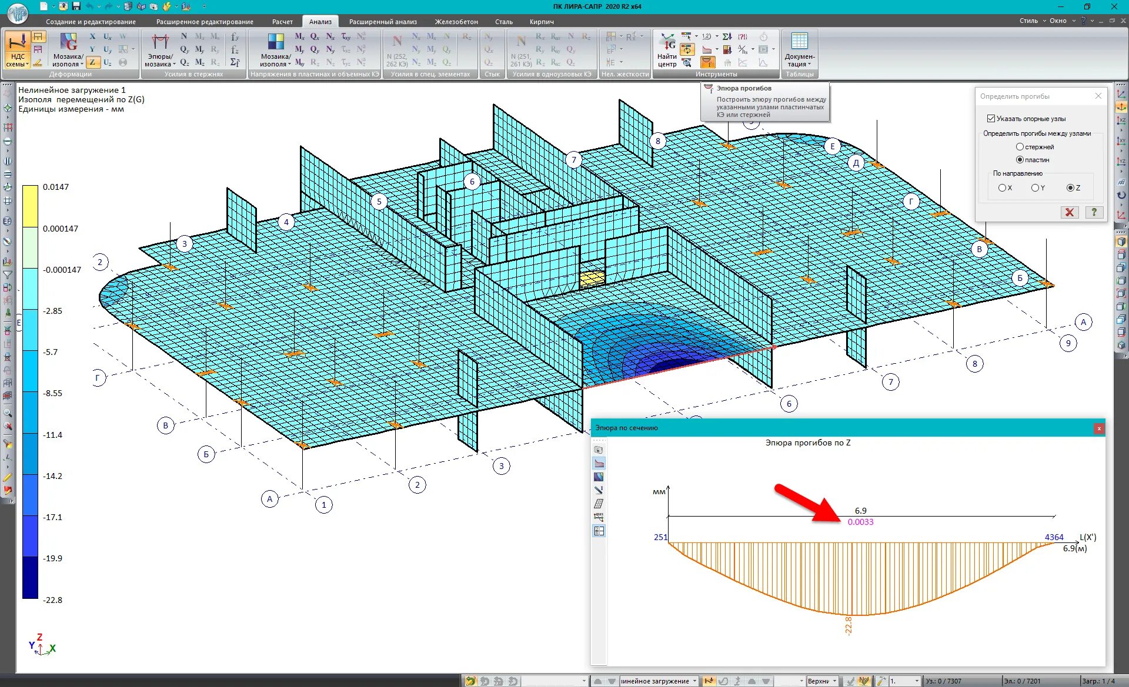Image resolution: width=1129 pixels, height=687 pixels.
Task: Open the Документация tables button
Action: coord(800,50)
